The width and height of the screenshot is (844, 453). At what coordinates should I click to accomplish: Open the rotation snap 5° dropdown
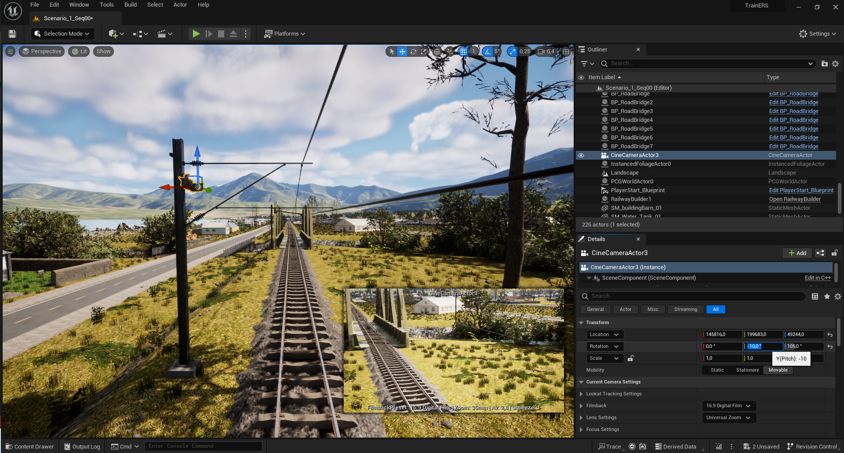[x=497, y=51]
